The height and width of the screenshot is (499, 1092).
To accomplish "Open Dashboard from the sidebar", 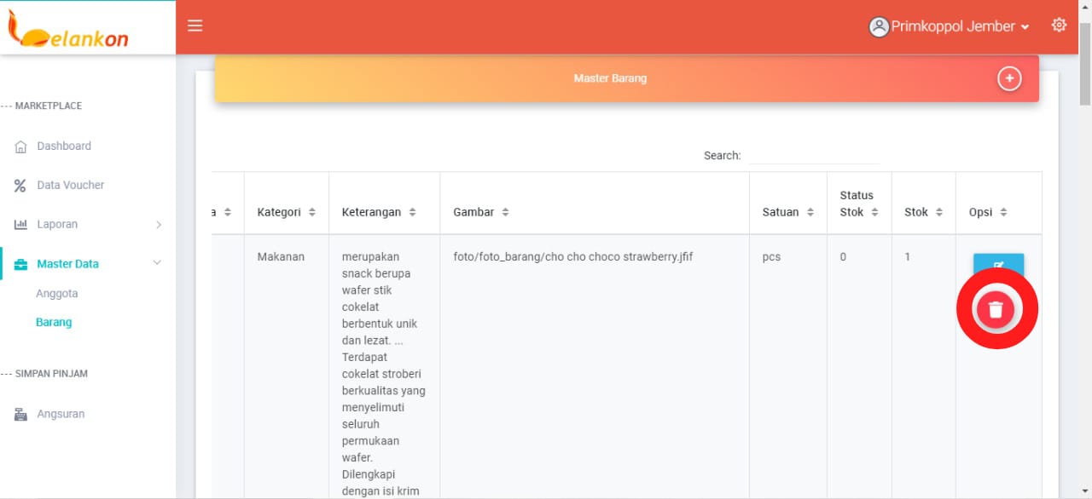I will (x=63, y=146).
